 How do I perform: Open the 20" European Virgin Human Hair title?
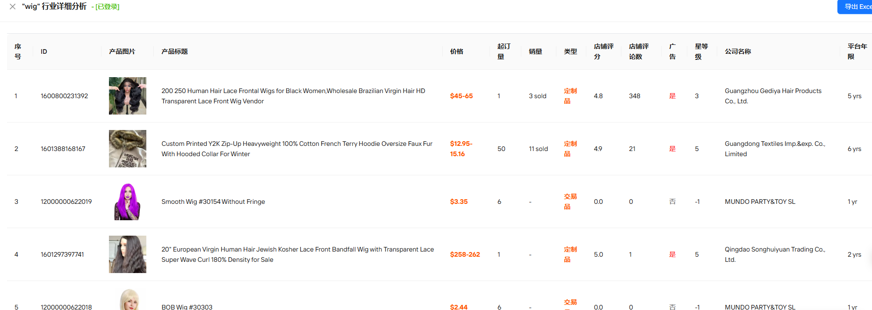coord(297,254)
